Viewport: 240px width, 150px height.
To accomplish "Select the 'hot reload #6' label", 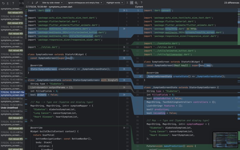I will tap(15, 128).
